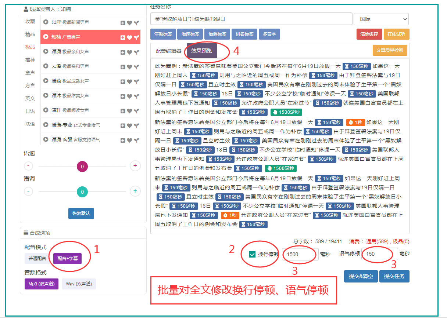Favorite the 知楠 广告男声 with heart icon
Screen dimensions: 447x321
(x=129, y=37)
